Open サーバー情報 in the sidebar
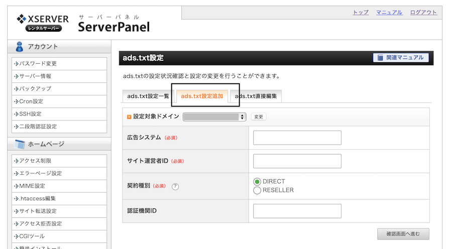Screen dimensions: 452x249 tap(59, 76)
